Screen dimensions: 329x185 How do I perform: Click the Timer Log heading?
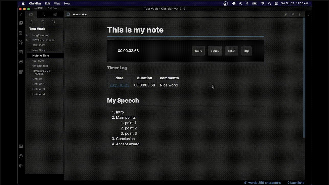pyautogui.click(x=117, y=68)
